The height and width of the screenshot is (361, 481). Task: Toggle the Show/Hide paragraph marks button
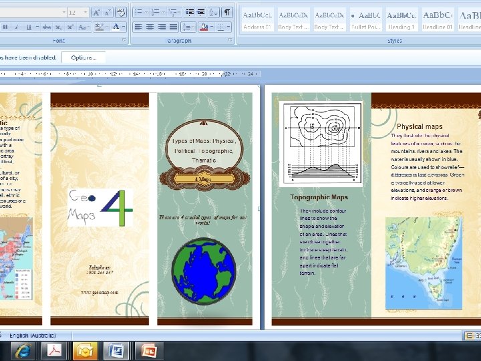click(227, 12)
